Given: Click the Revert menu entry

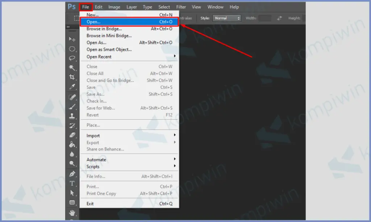Looking at the screenshot, I should 129,115.
